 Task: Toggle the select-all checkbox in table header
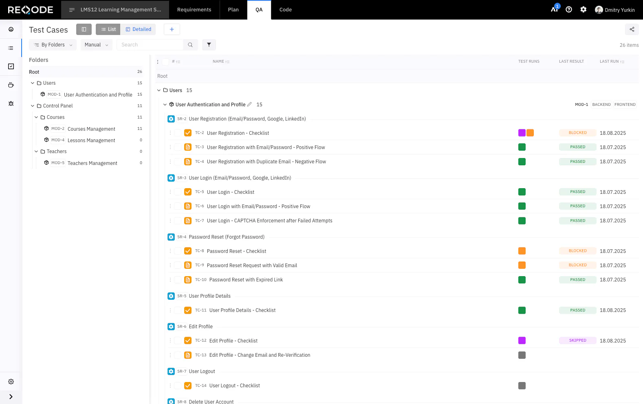click(165, 62)
